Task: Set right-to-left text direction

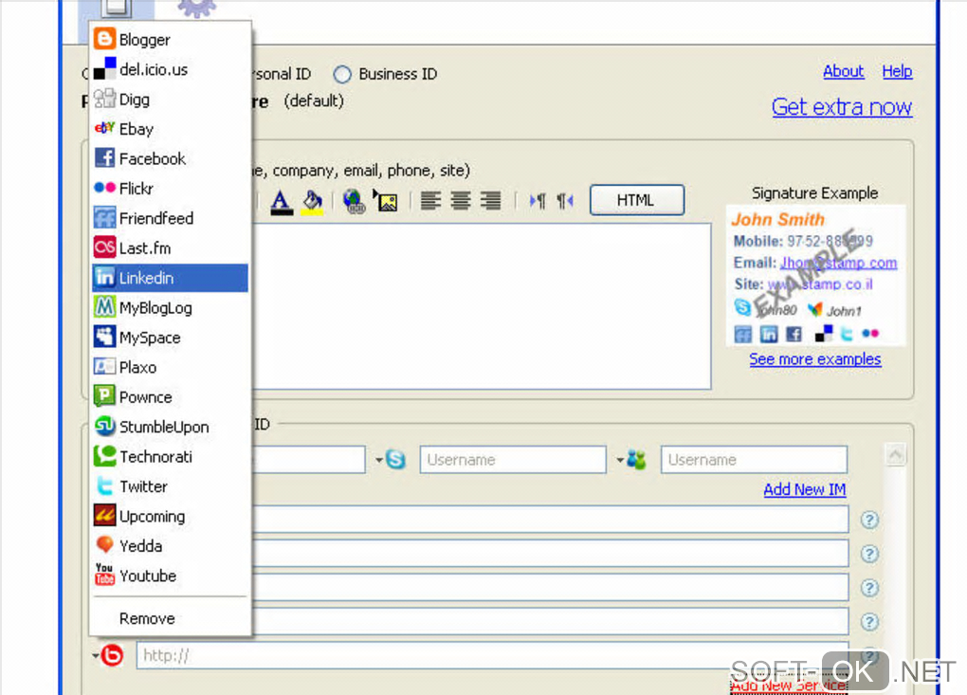Action: pos(564,200)
